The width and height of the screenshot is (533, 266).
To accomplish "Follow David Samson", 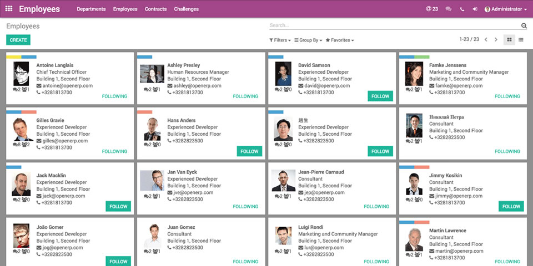I will tap(380, 96).
